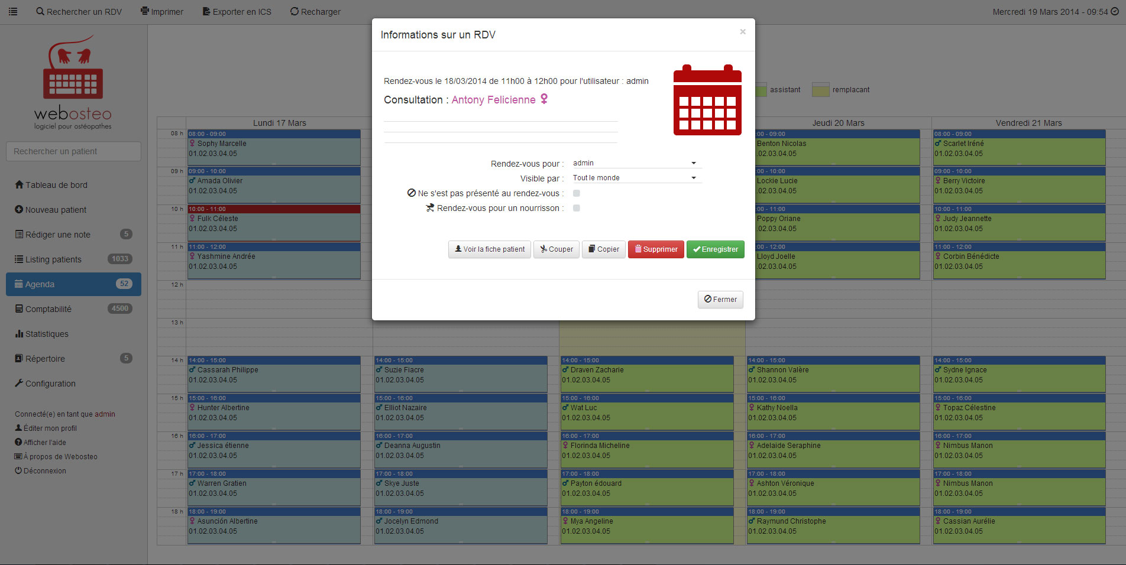Open Répertoire in the sidebar
The image size is (1126, 565).
[x=73, y=359]
